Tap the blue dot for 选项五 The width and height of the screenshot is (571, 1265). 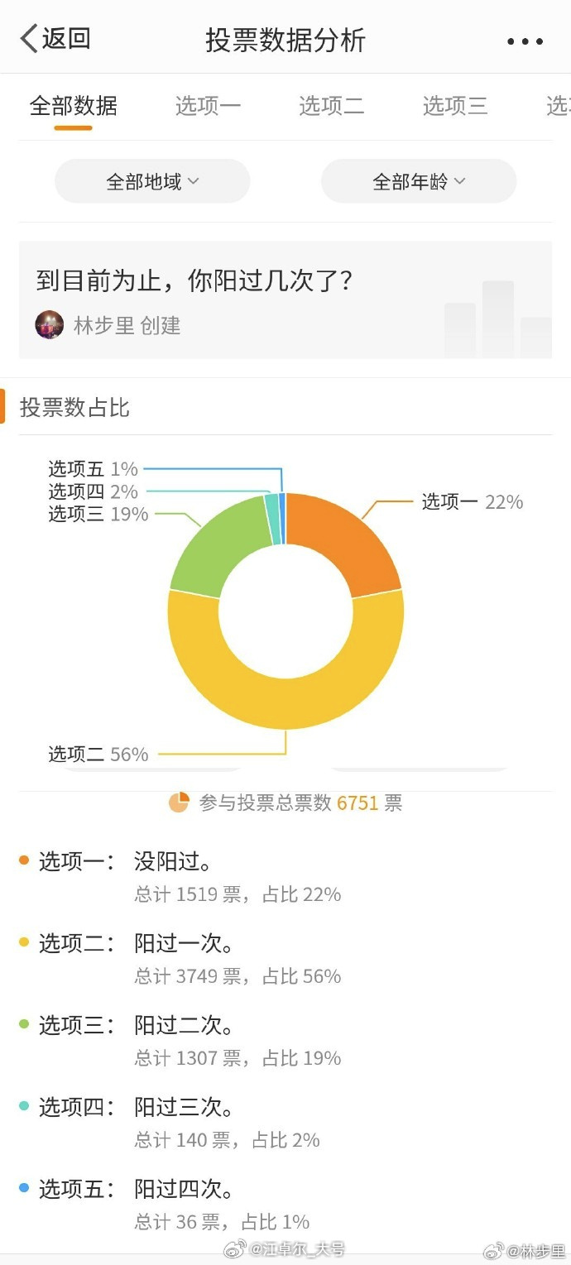[x=24, y=1188]
